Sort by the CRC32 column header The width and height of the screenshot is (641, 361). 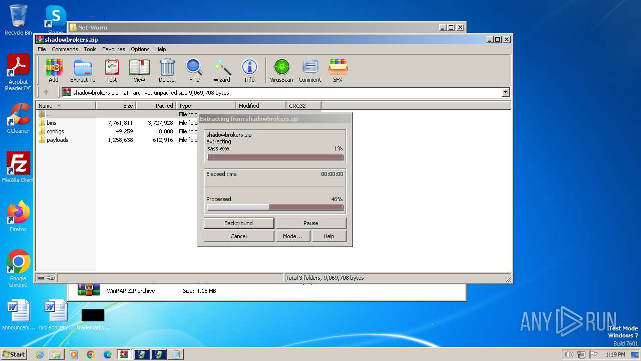303,106
